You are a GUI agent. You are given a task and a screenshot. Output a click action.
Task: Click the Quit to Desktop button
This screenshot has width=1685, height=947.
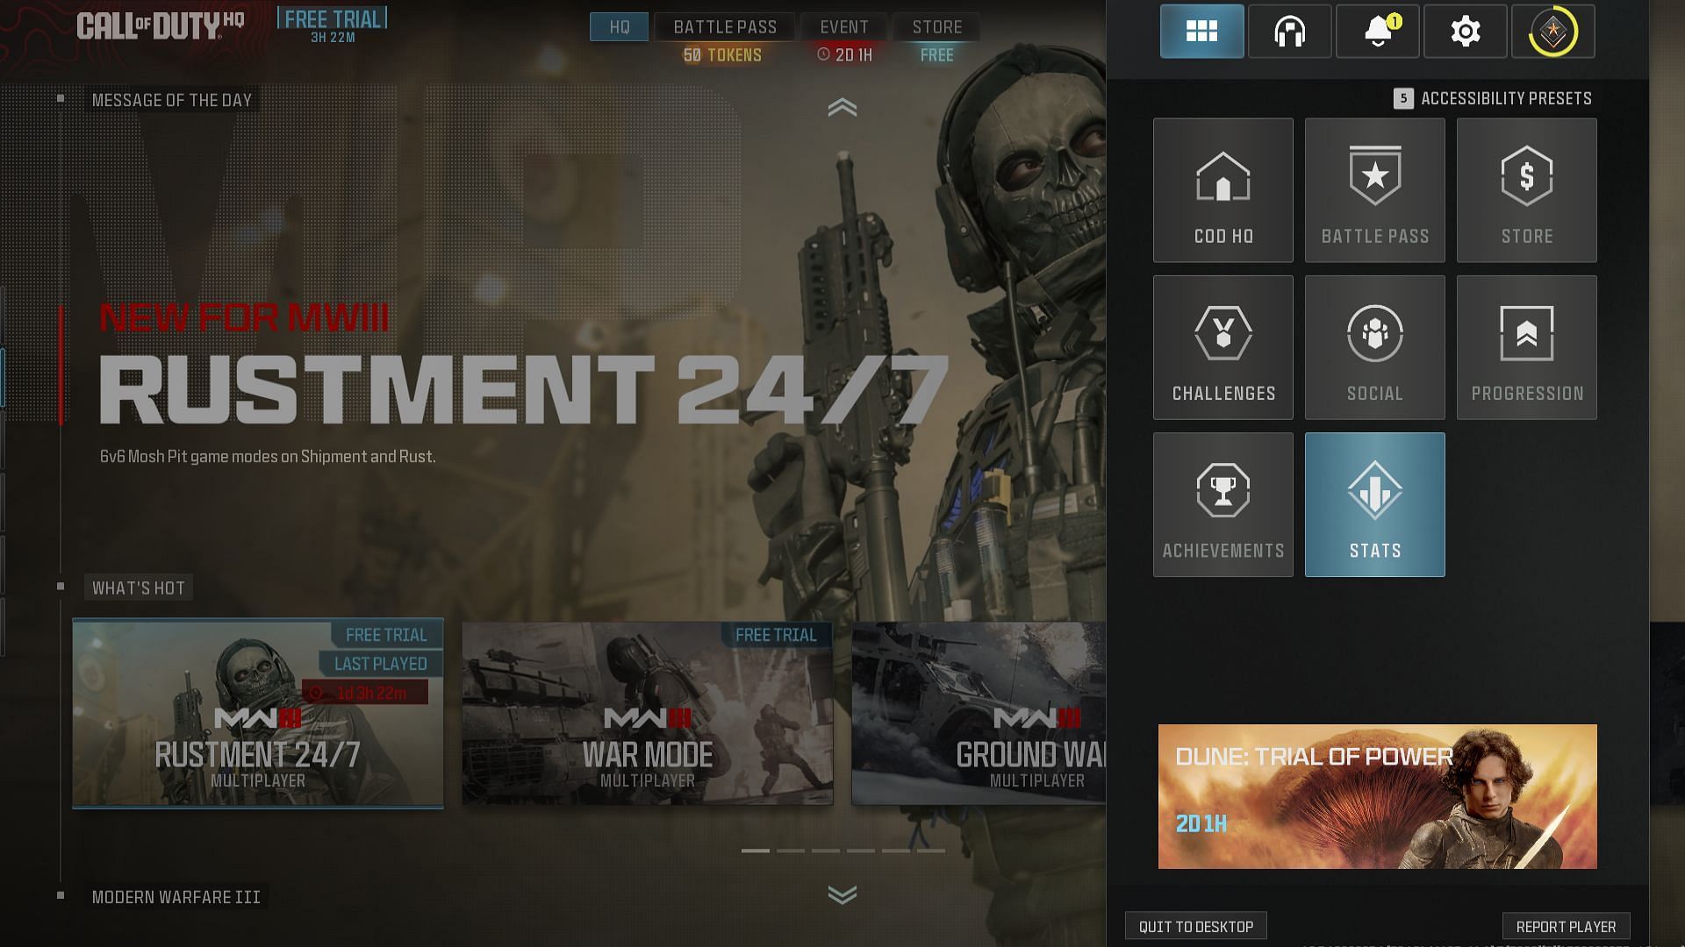click(x=1197, y=925)
